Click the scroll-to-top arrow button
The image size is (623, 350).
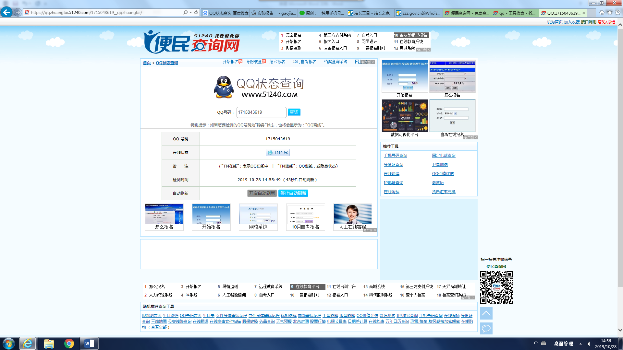pyautogui.click(x=486, y=313)
